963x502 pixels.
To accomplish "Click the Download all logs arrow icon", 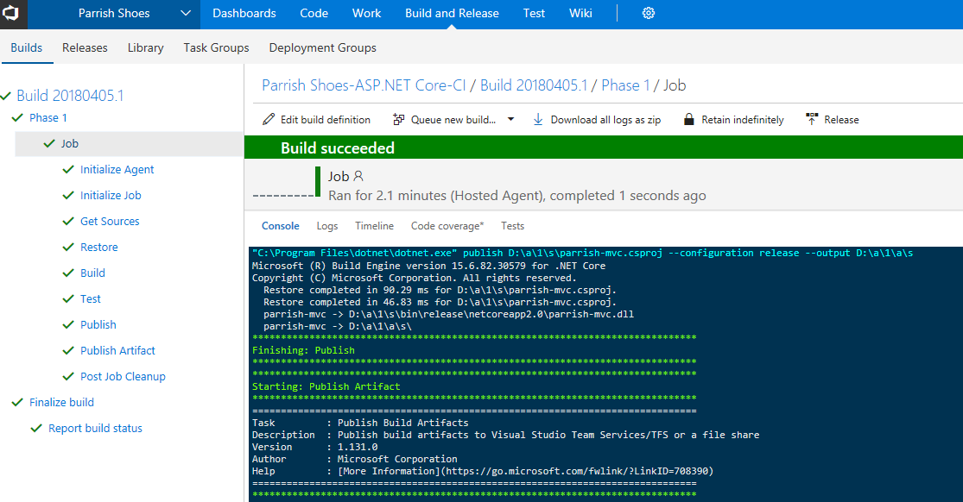I will pyautogui.click(x=538, y=120).
